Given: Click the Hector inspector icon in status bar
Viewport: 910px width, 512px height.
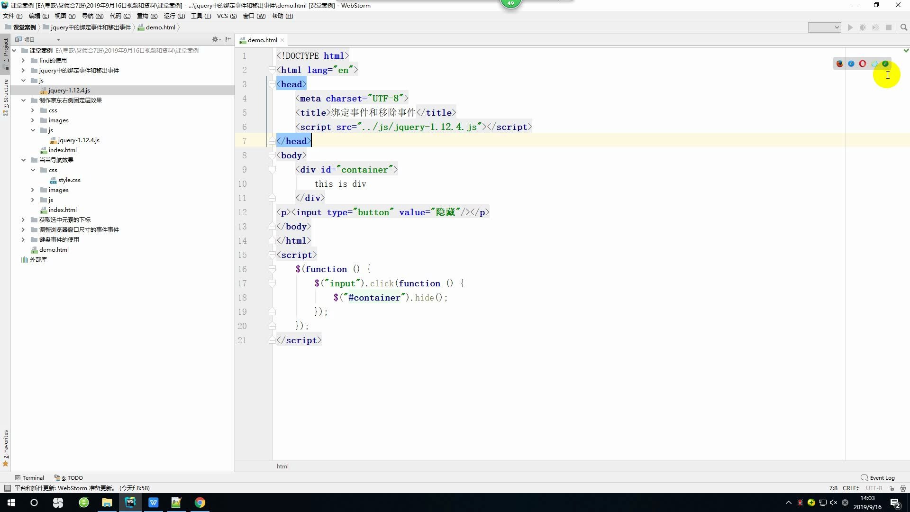Looking at the screenshot, I should 903,488.
